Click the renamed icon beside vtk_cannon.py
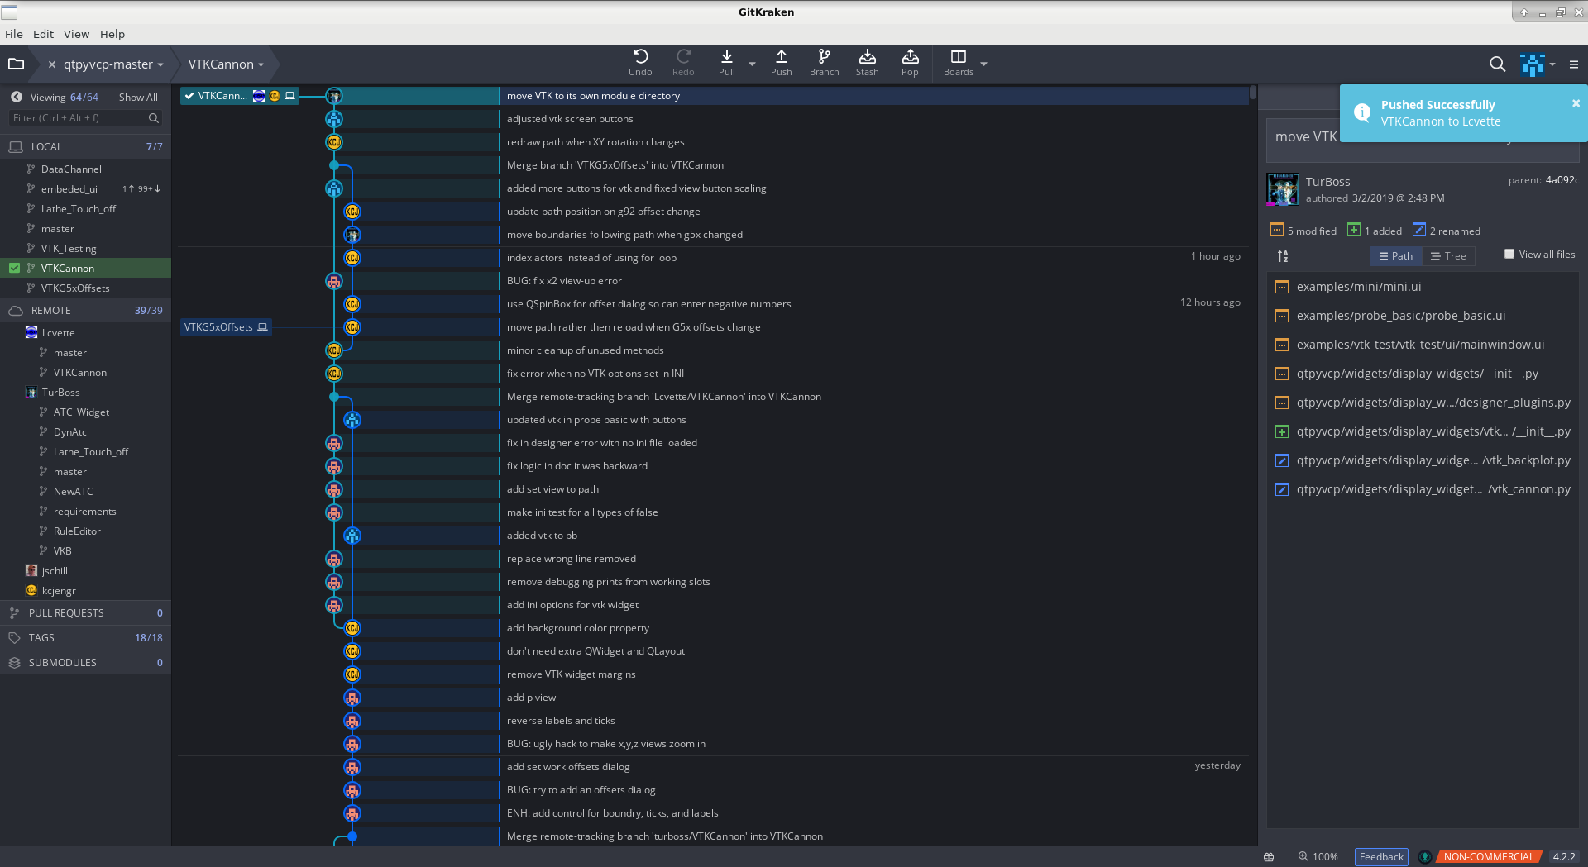1588x867 pixels. [1281, 489]
